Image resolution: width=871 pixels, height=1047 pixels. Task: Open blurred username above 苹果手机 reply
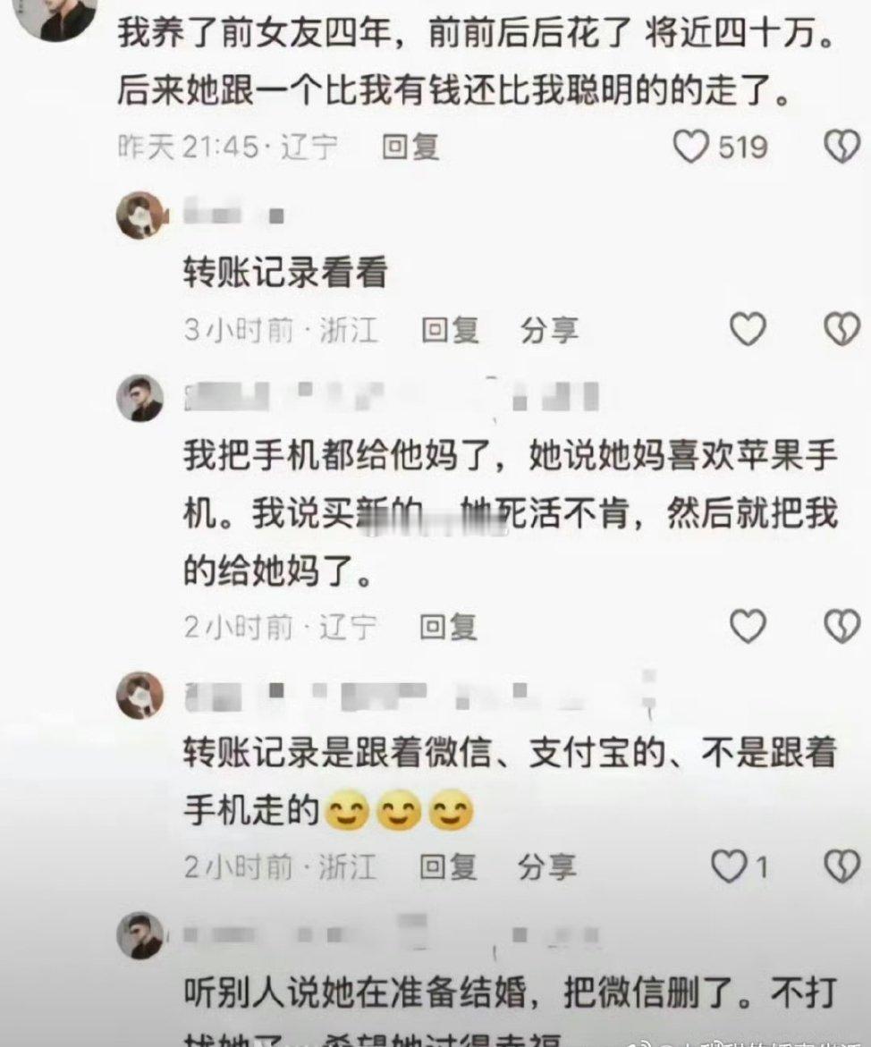(x=392, y=396)
